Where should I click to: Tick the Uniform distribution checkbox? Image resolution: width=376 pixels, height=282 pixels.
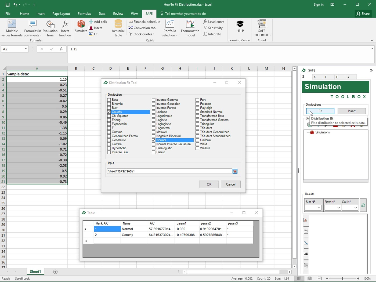(197, 140)
